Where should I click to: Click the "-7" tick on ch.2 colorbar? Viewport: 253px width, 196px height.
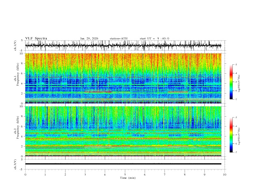click(235, 152)
